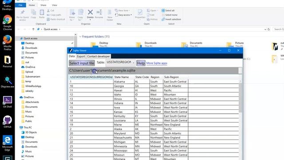Click the Paste ribbon icon
The height and width of the screenshot is (160, 284).
click(x=42, y=14)
